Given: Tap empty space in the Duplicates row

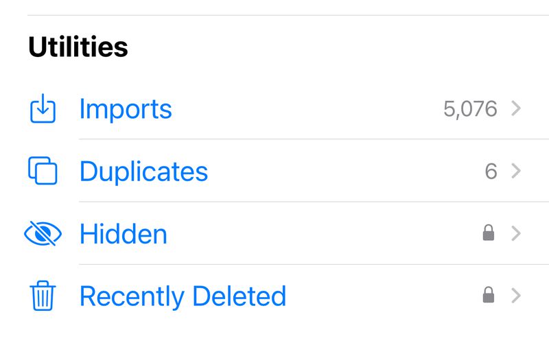Looking at the screenshot, I should click(343, 171).
